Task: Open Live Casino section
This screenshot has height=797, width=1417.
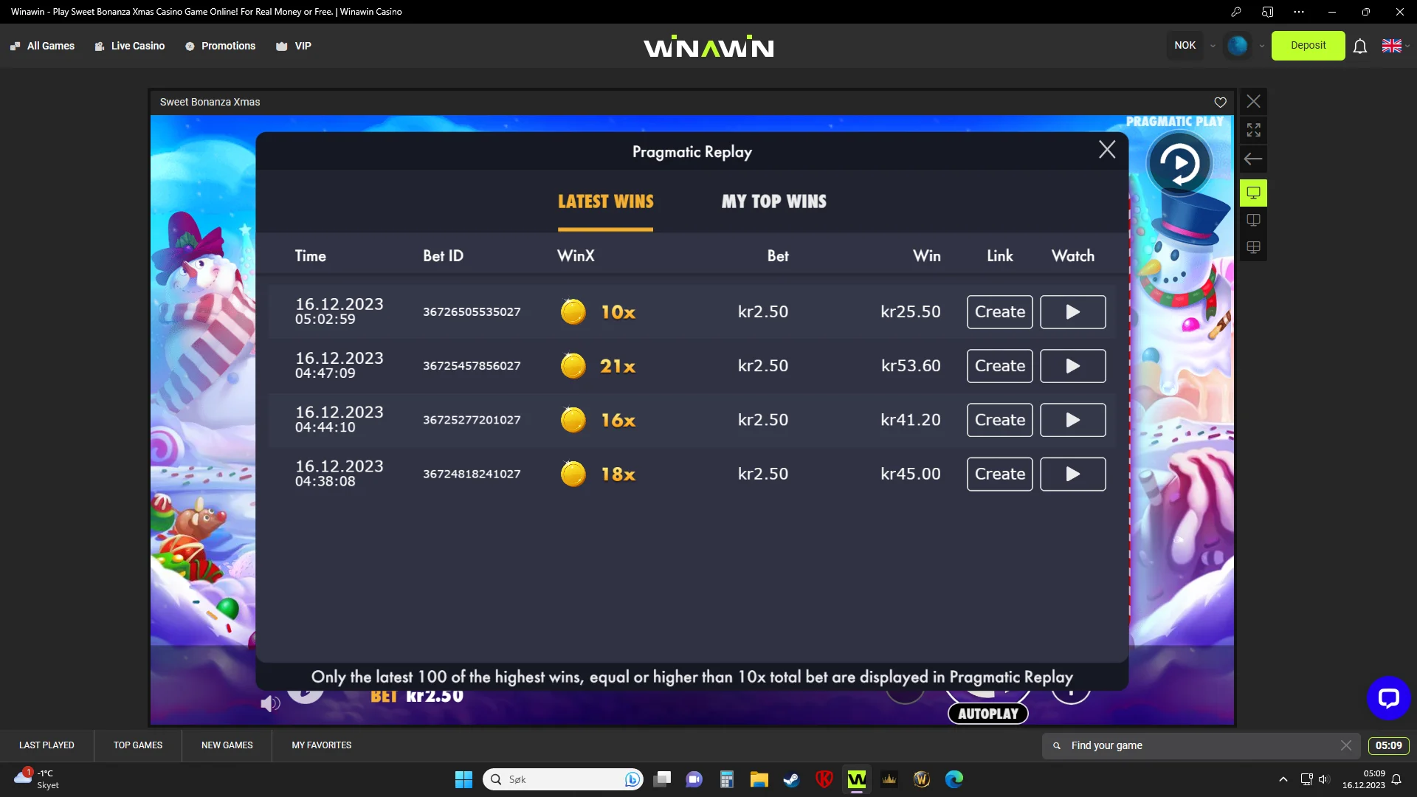Action: coord(130,46)
